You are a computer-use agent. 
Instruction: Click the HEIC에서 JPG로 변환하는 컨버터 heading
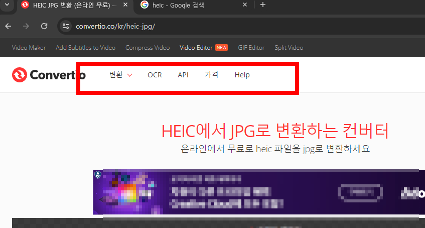[x=275, y=131]
